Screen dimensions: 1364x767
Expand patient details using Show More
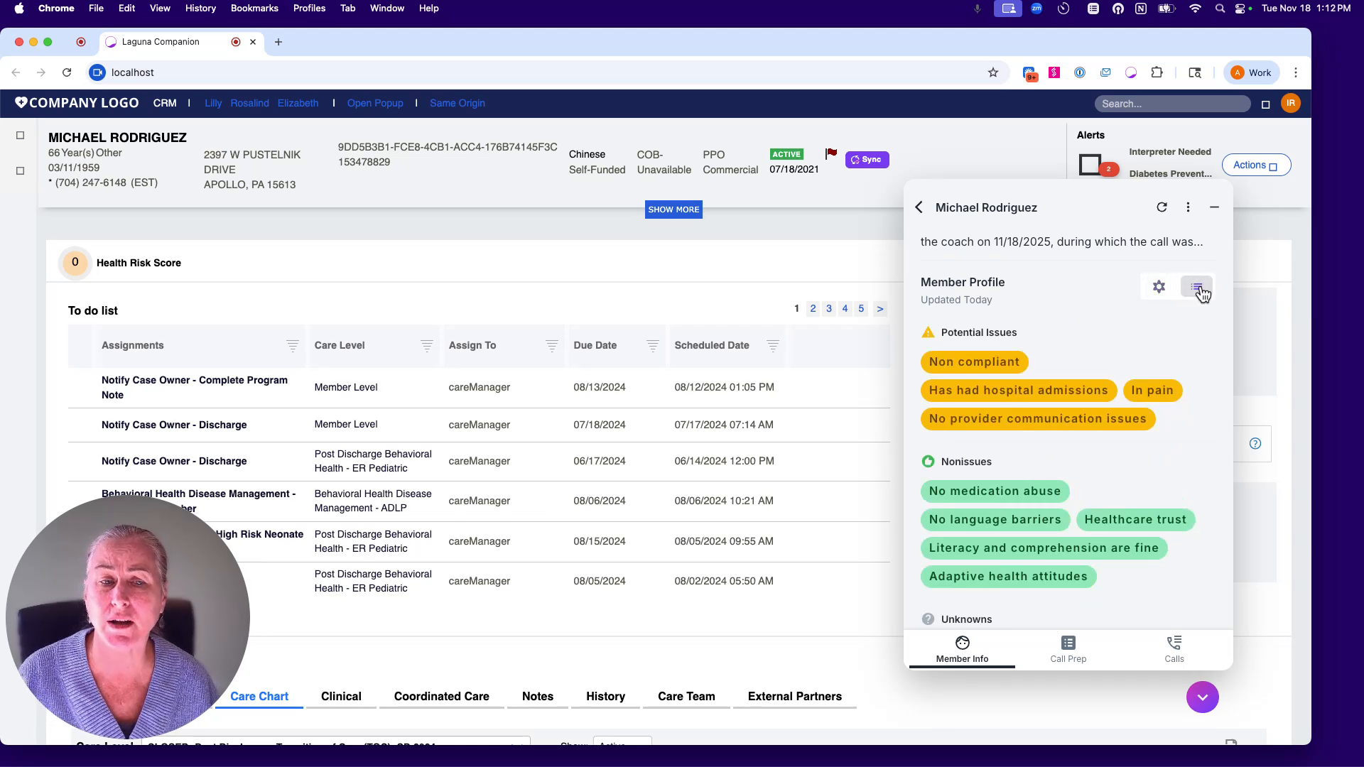[673, 209]
